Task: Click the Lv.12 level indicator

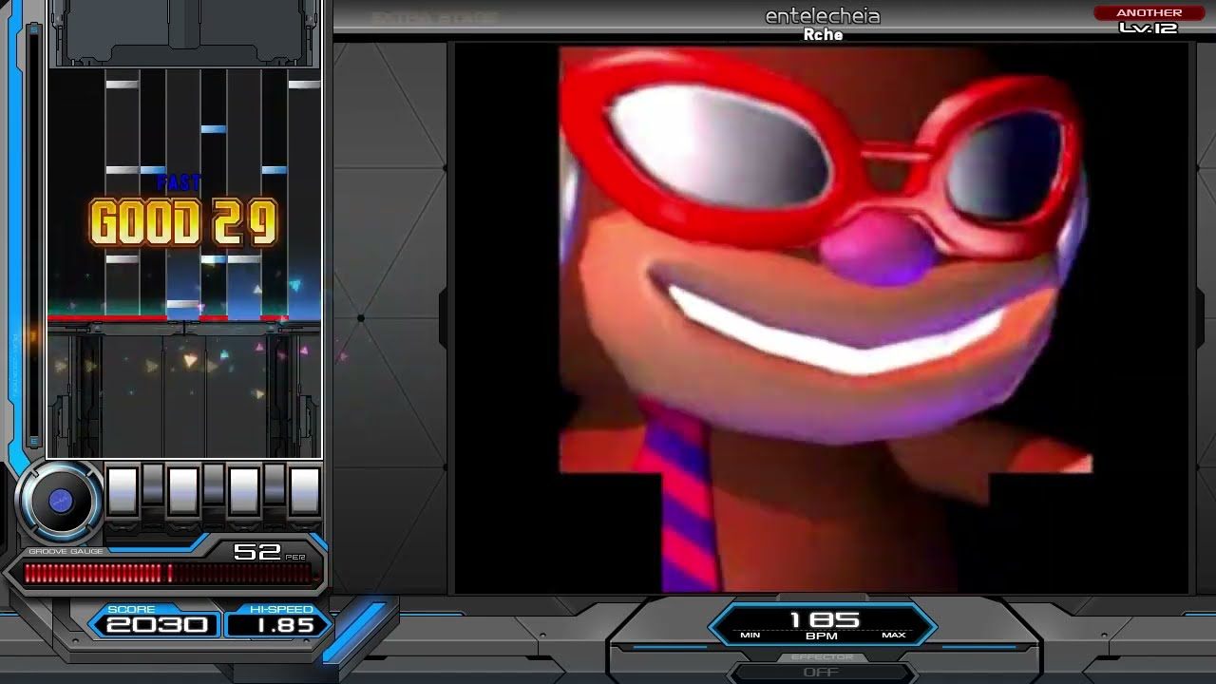Action: click(x=1149, y=28)
